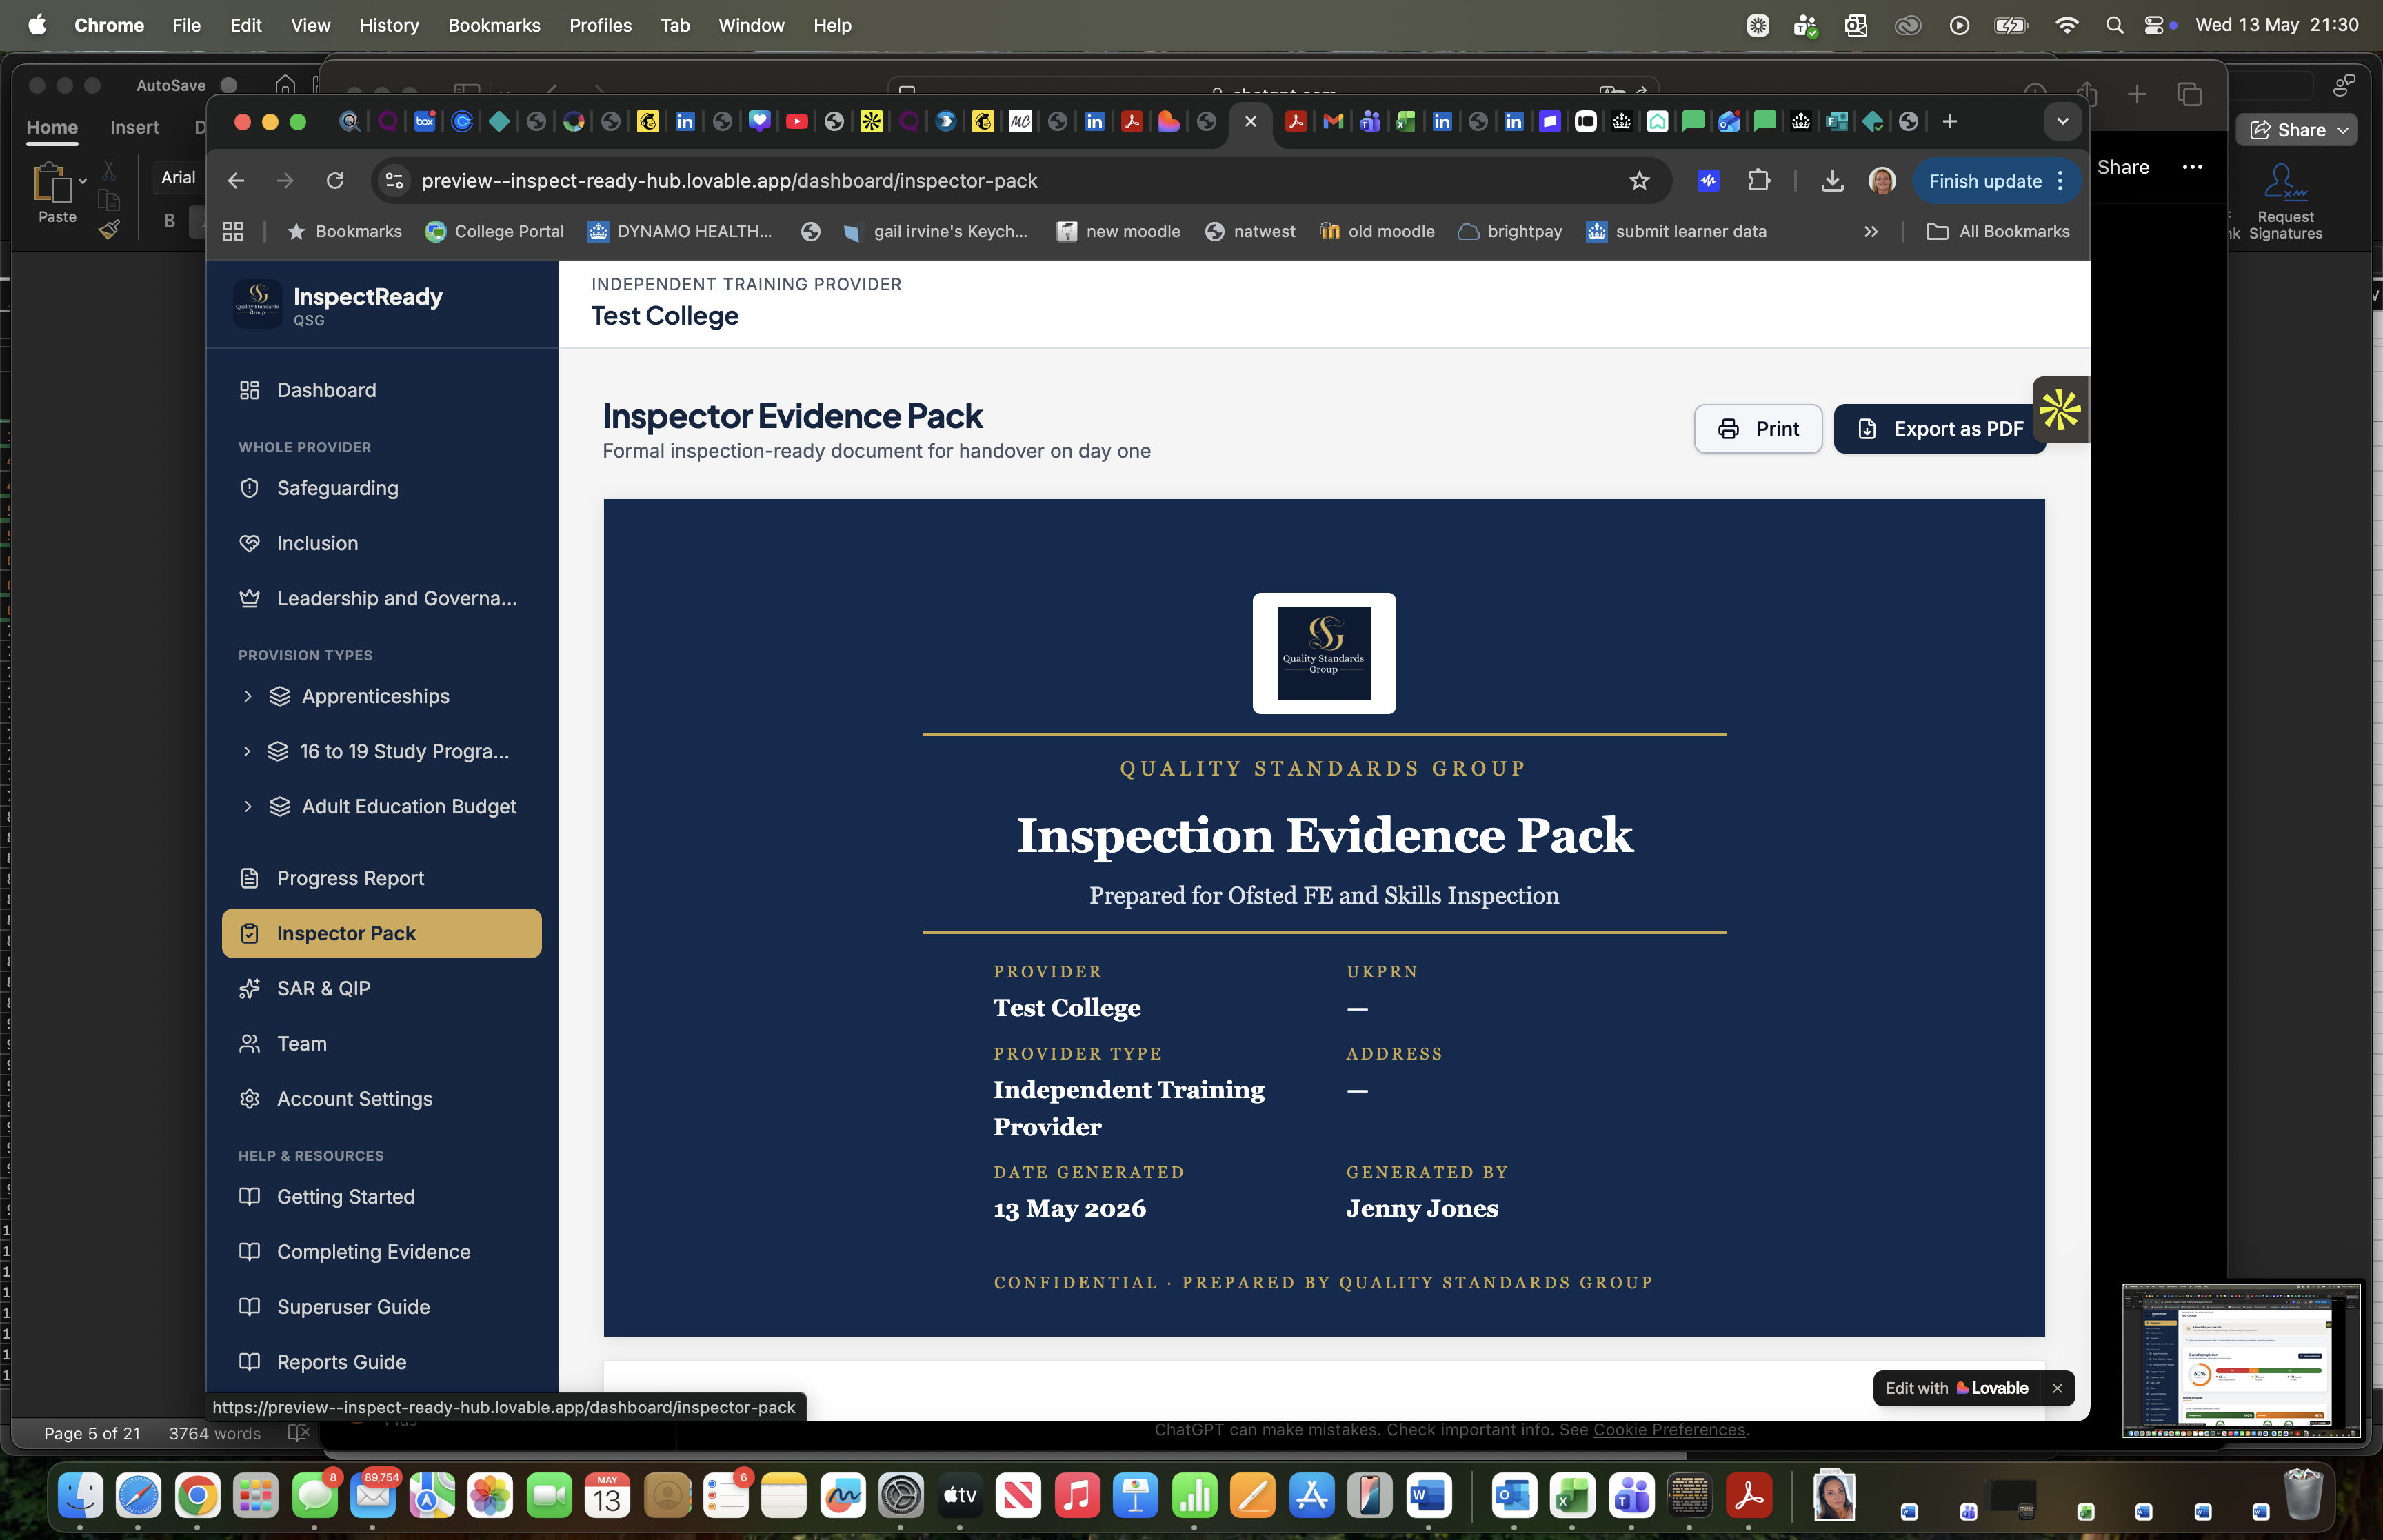This screenshot has height=1540, width=2383.
Task: Expand the Adult Education Budget chevron
Action: pos(247,806)
